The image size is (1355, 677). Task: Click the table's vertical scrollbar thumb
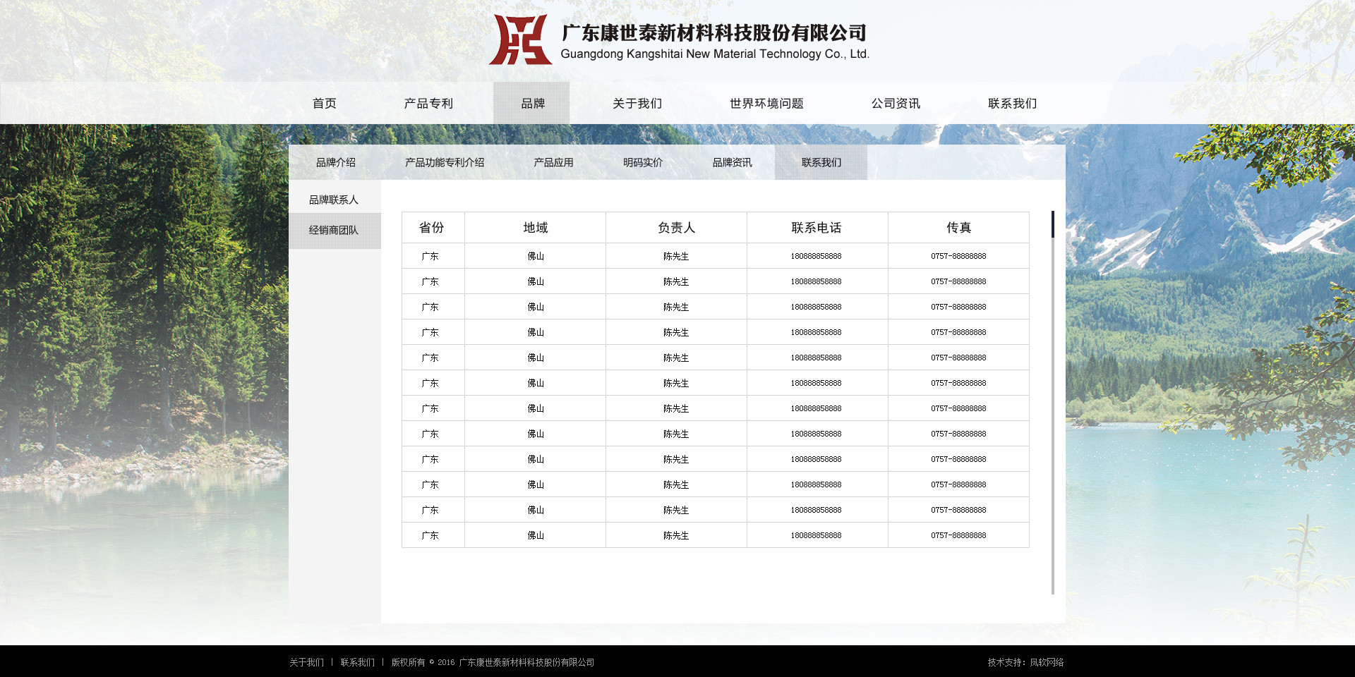click(1052, 224)
